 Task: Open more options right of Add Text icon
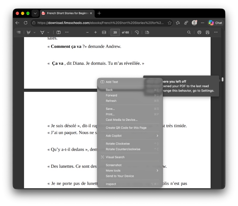tap(67, 32)
